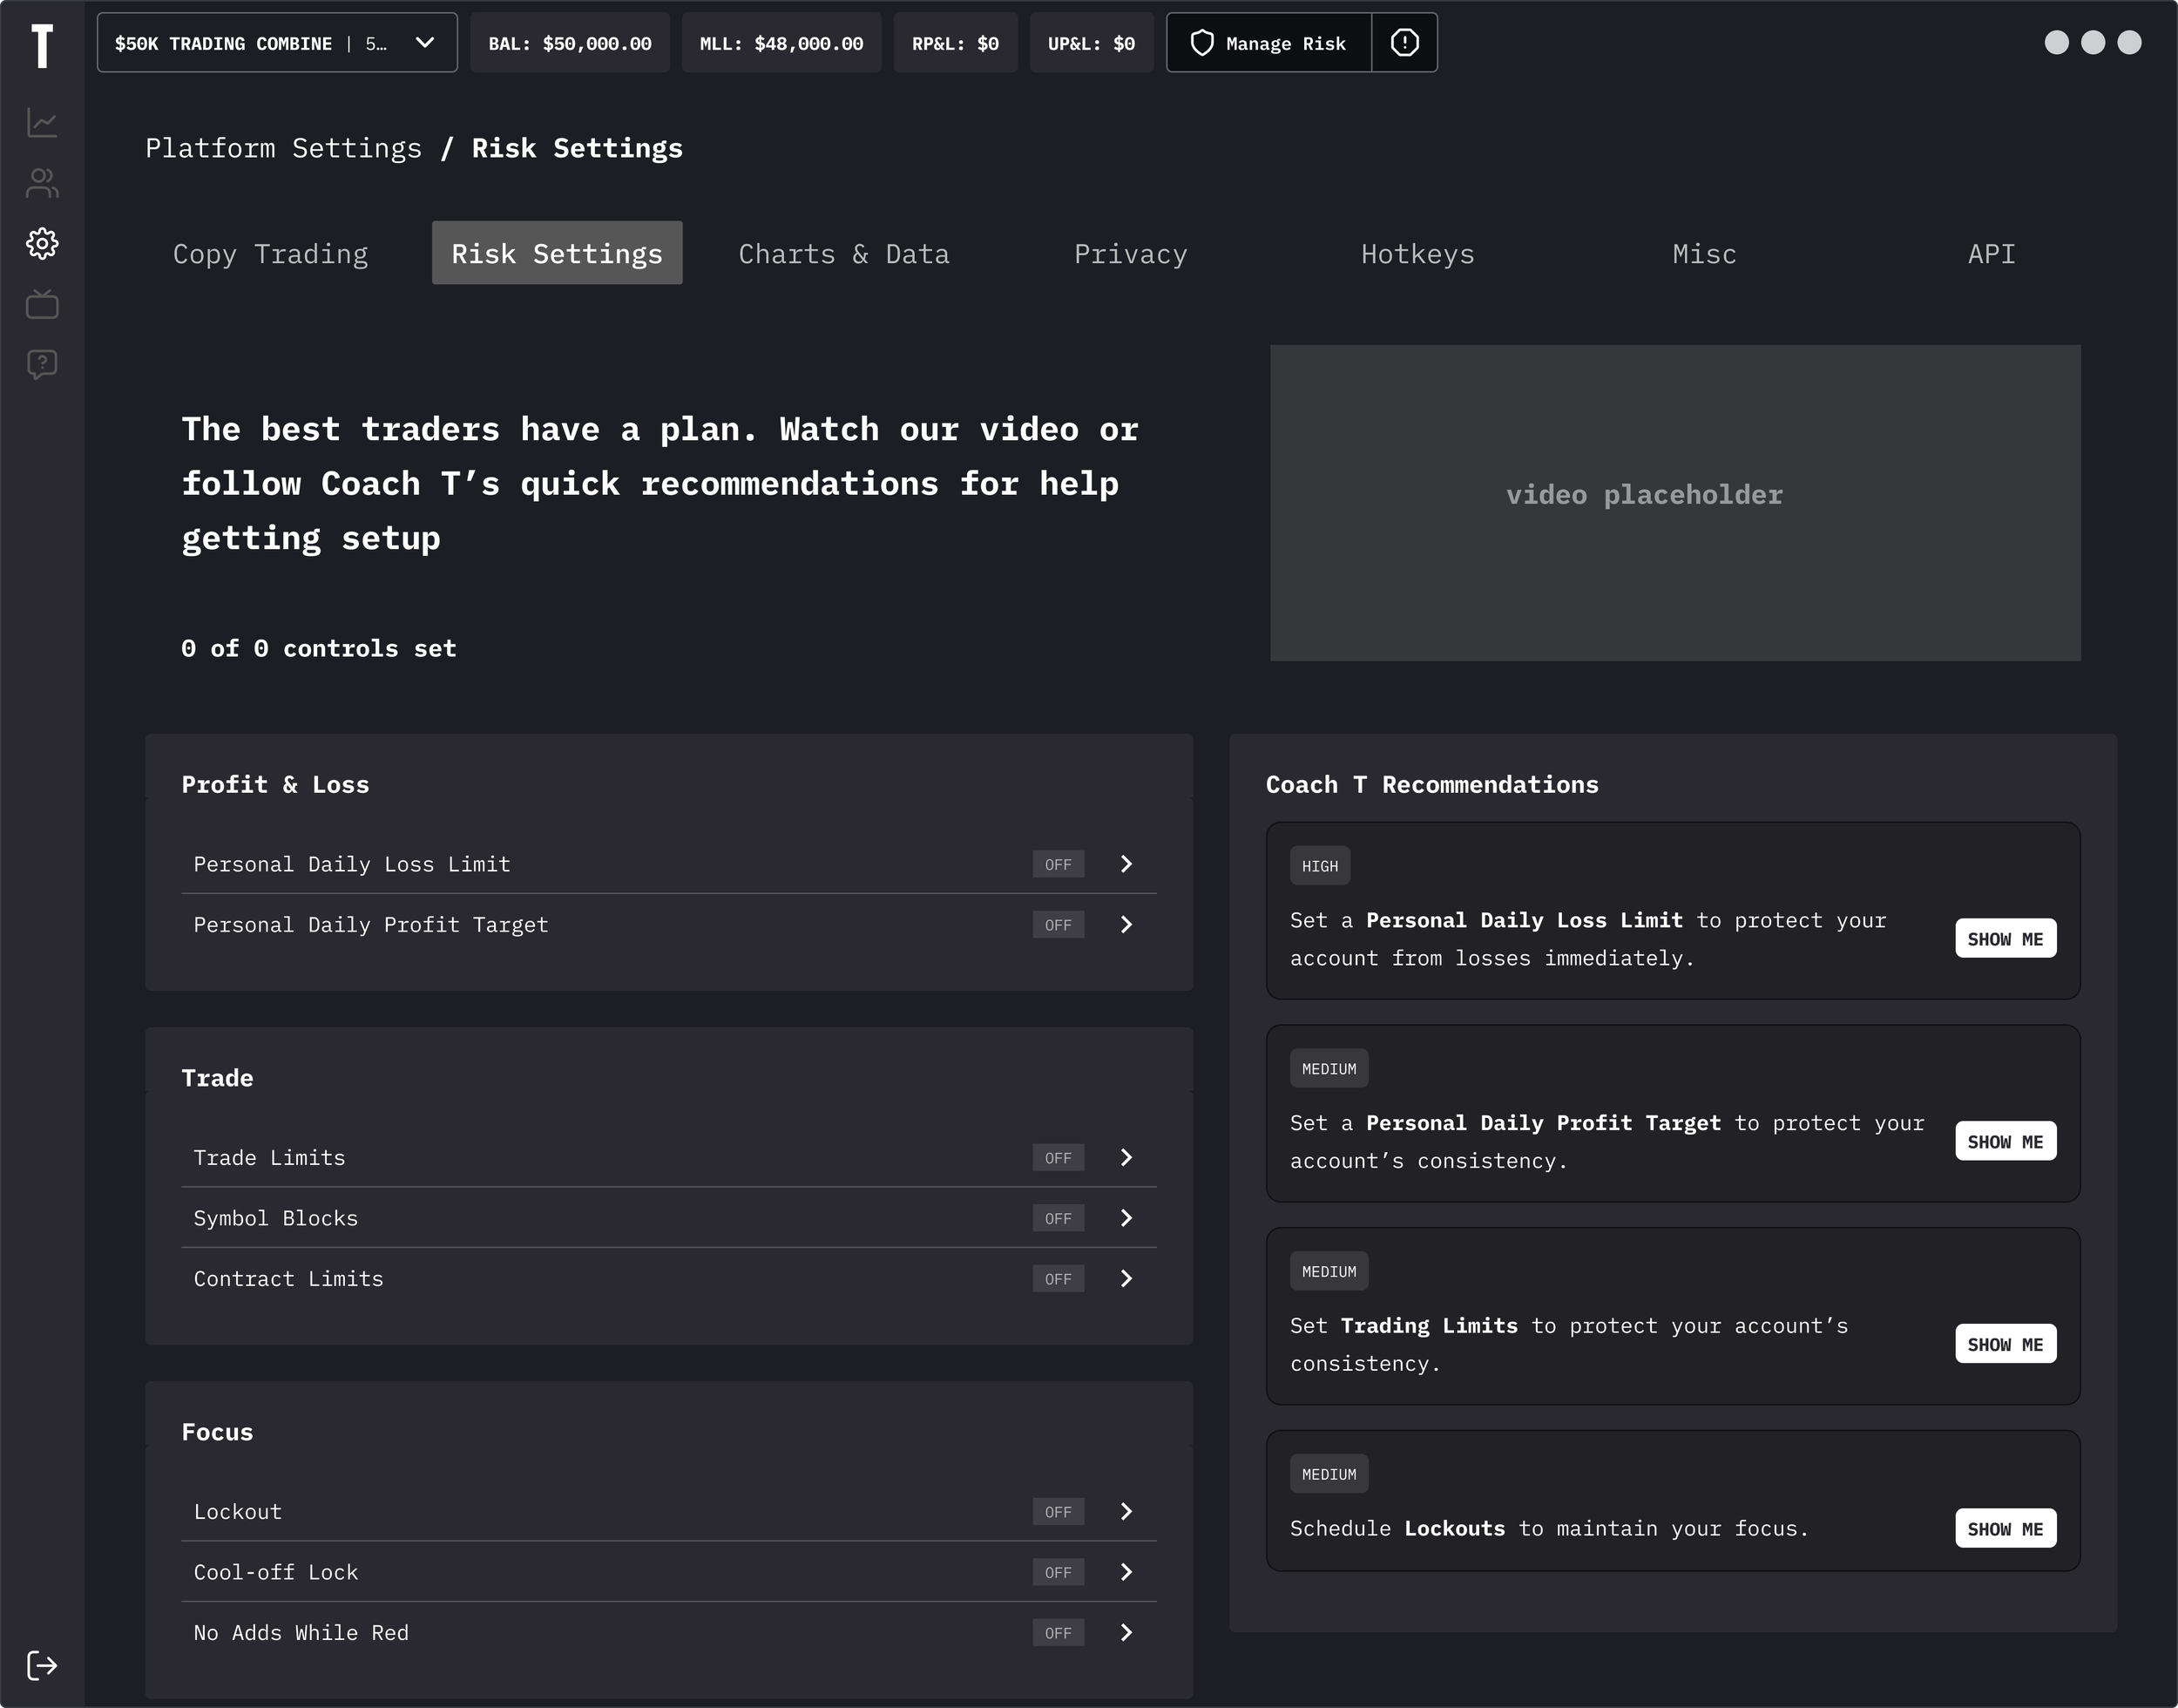This screenshot has width=2178, height=1708.
Task: Go to the Privacy tab
Action: (1131, 253)
